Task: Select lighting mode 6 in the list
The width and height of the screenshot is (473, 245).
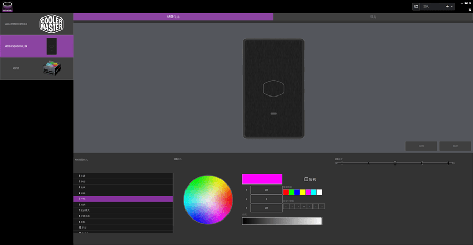Action: (123, 204)
